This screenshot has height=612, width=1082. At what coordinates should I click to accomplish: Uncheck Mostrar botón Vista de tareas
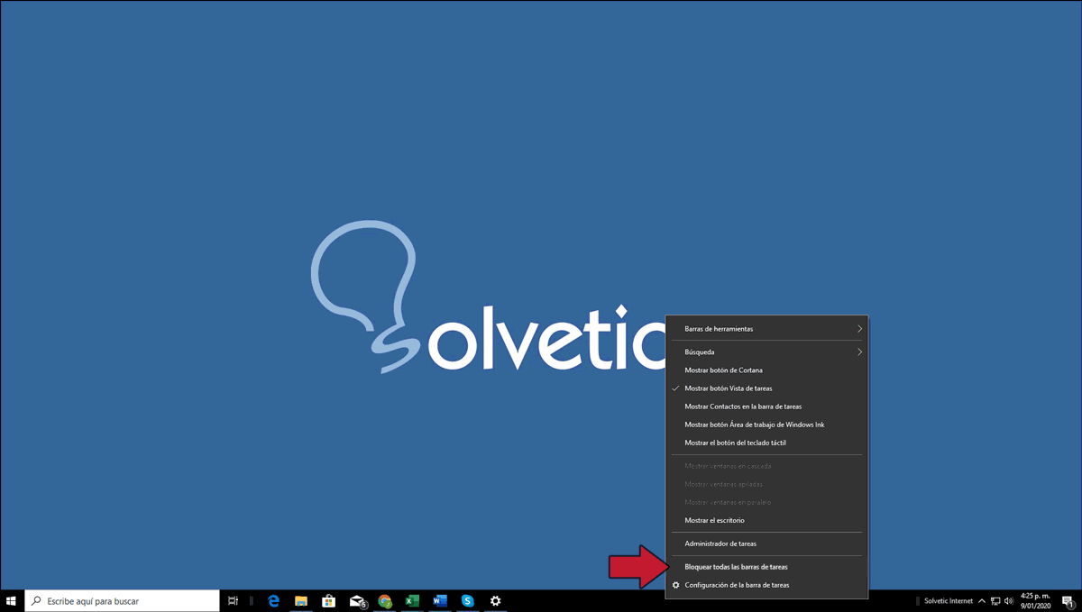click(766, 388)
